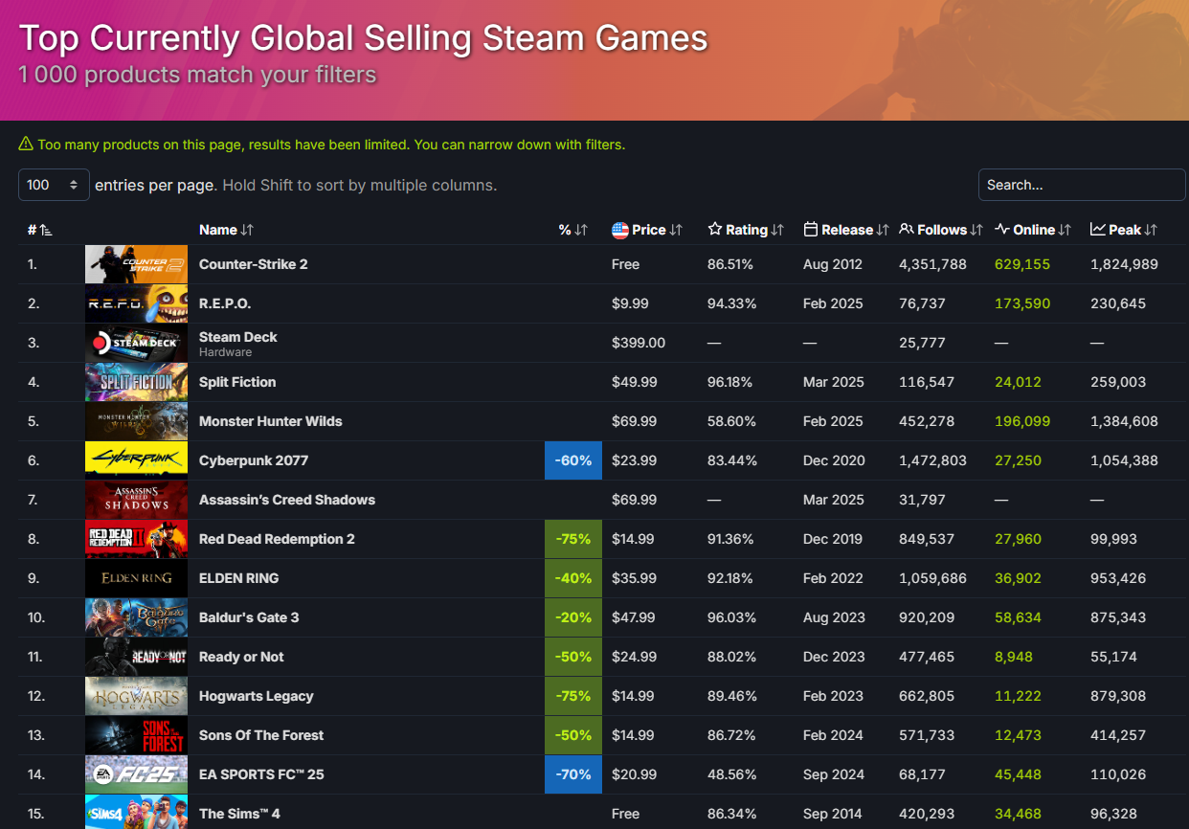Click the -75% discount badge for Hogwarts Legacy
This screenshot has width=1189, height=829.
tap(573, 696)
